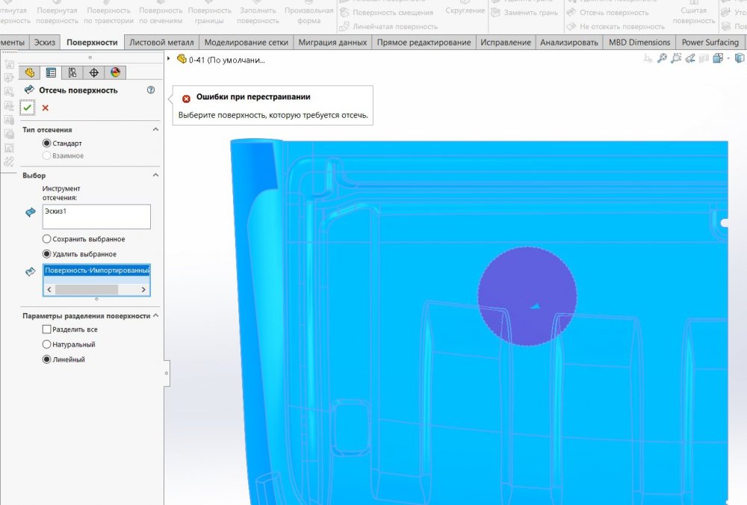Click the Повернутая поверхность command
Image resolution: width=747 pixels, height=505 pixels.
point(58,15)
